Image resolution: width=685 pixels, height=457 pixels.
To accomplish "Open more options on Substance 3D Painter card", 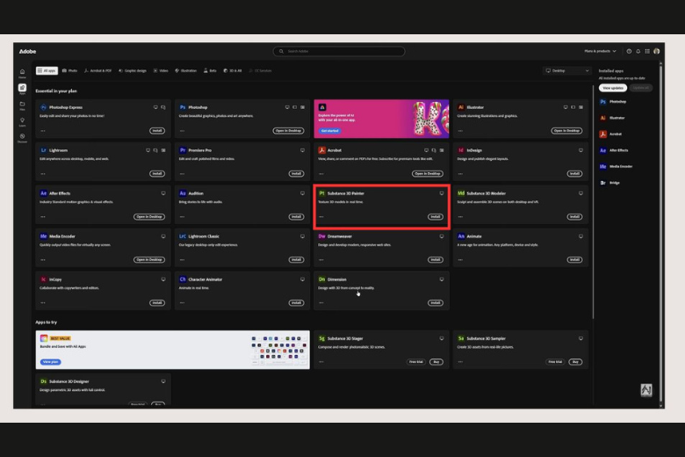I will pyautogui.click(x=321, y=217).
